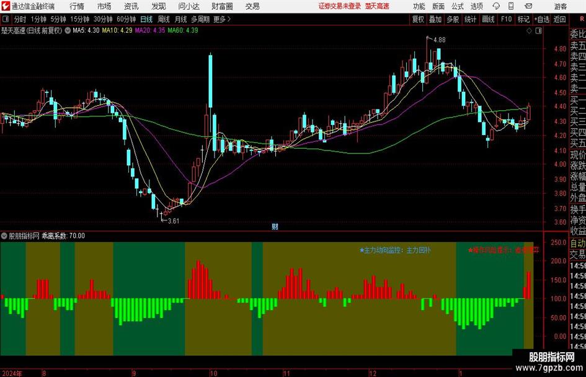Click the 多股 multi-stock button
Screen dimensions: 586x377
click(453, 19)
